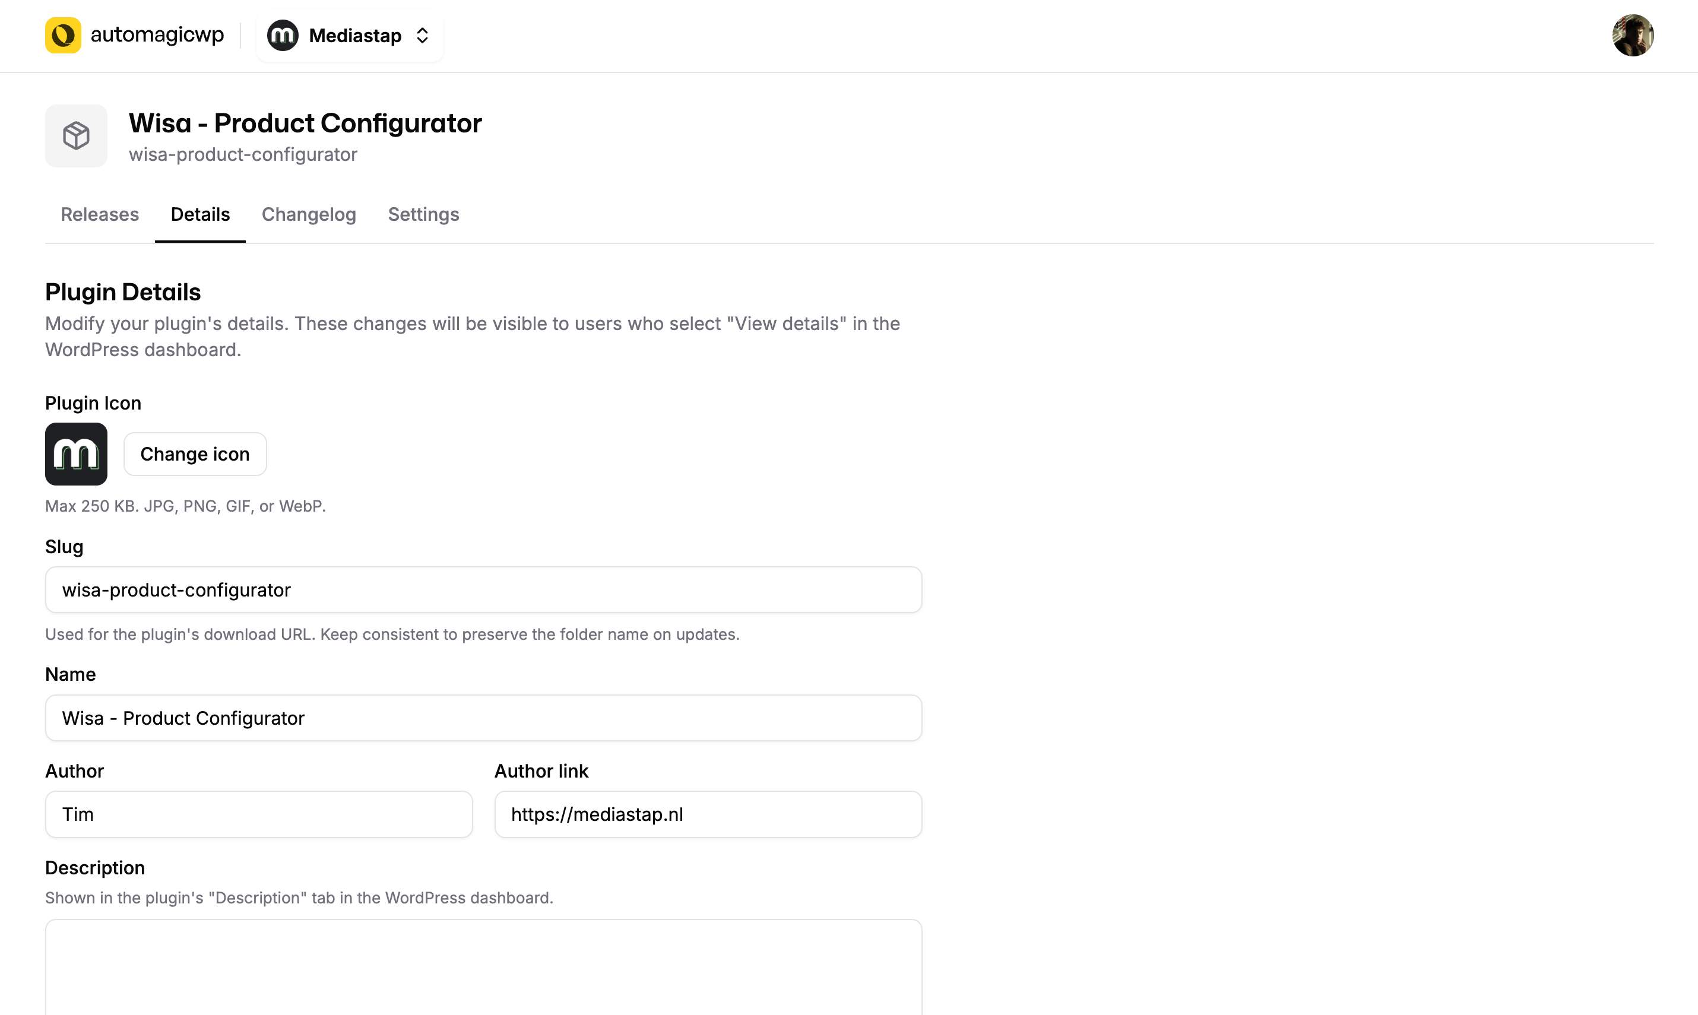Click the Plugin Details heading area
This screenshot has height=1015, width=1698.
click(x=122, y=291)
